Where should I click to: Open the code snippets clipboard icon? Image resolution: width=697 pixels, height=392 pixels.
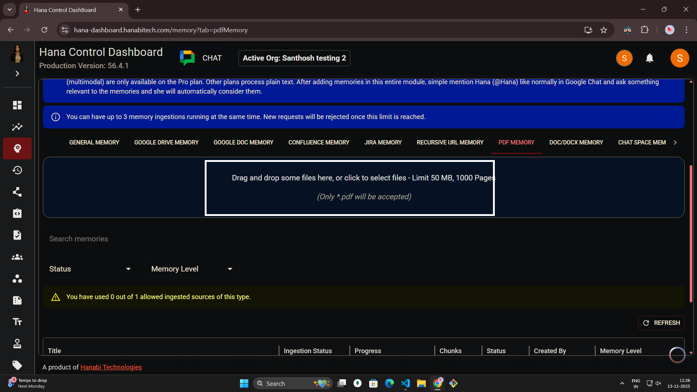[x=17, y=213]
